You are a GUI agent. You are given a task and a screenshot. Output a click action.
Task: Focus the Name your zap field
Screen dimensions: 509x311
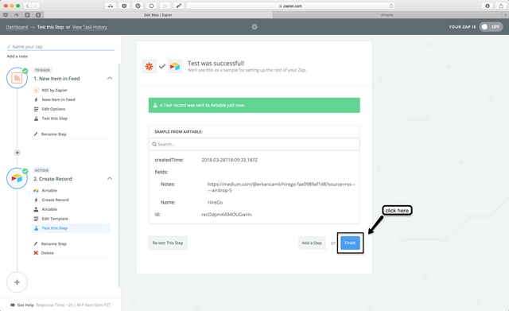[x=60, y=47]
